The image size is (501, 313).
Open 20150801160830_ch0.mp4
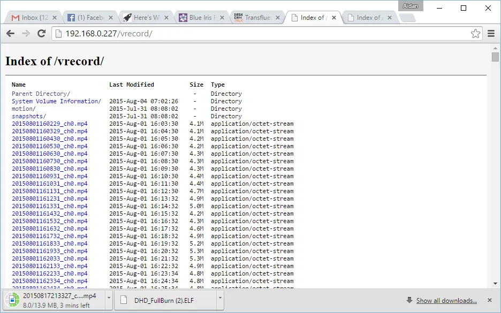pyautogui.click(x=50, y=169)
